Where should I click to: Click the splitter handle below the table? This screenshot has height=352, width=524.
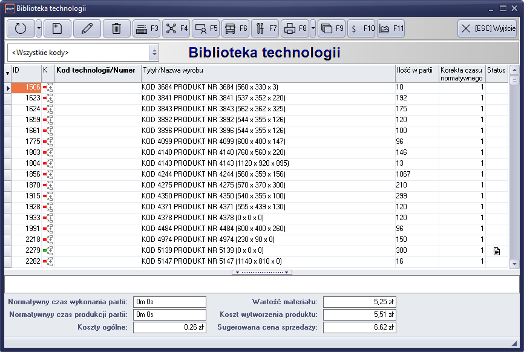(262, 272)
